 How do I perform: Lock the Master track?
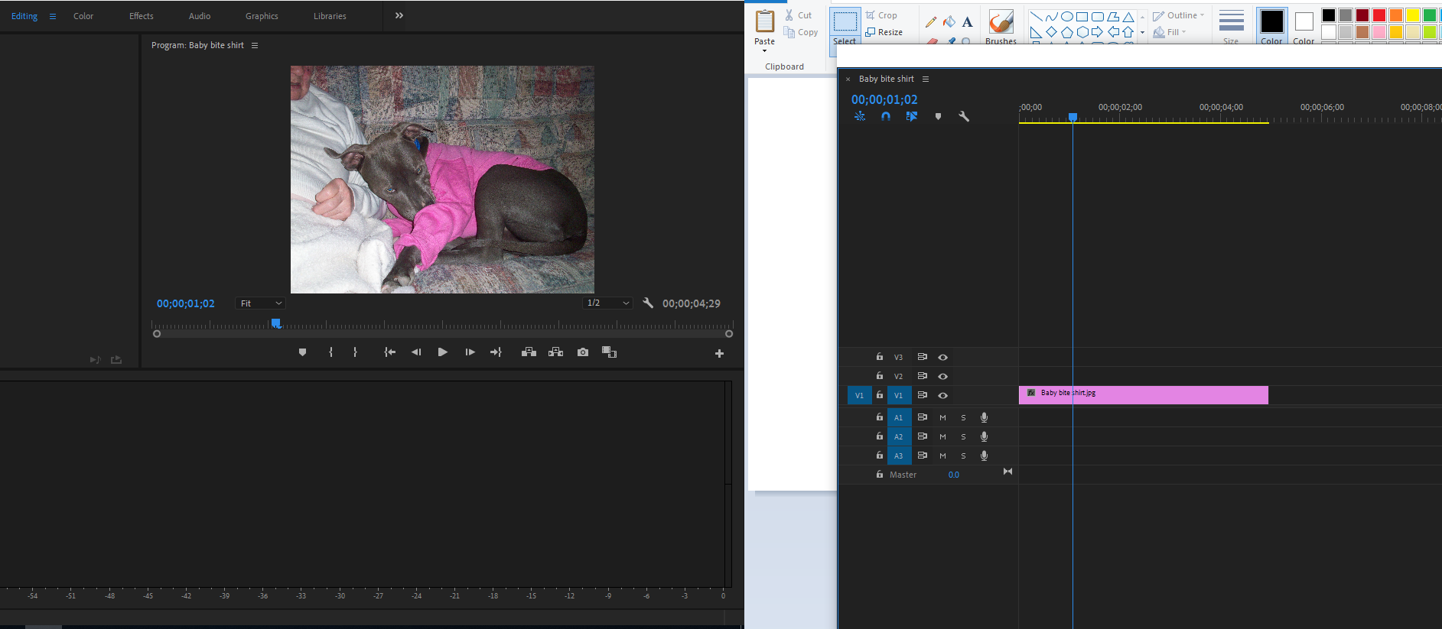(880, 475)
